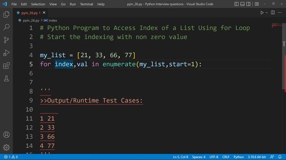Click the highlighted index variable
286x160 pixels.
click(64, 64)
